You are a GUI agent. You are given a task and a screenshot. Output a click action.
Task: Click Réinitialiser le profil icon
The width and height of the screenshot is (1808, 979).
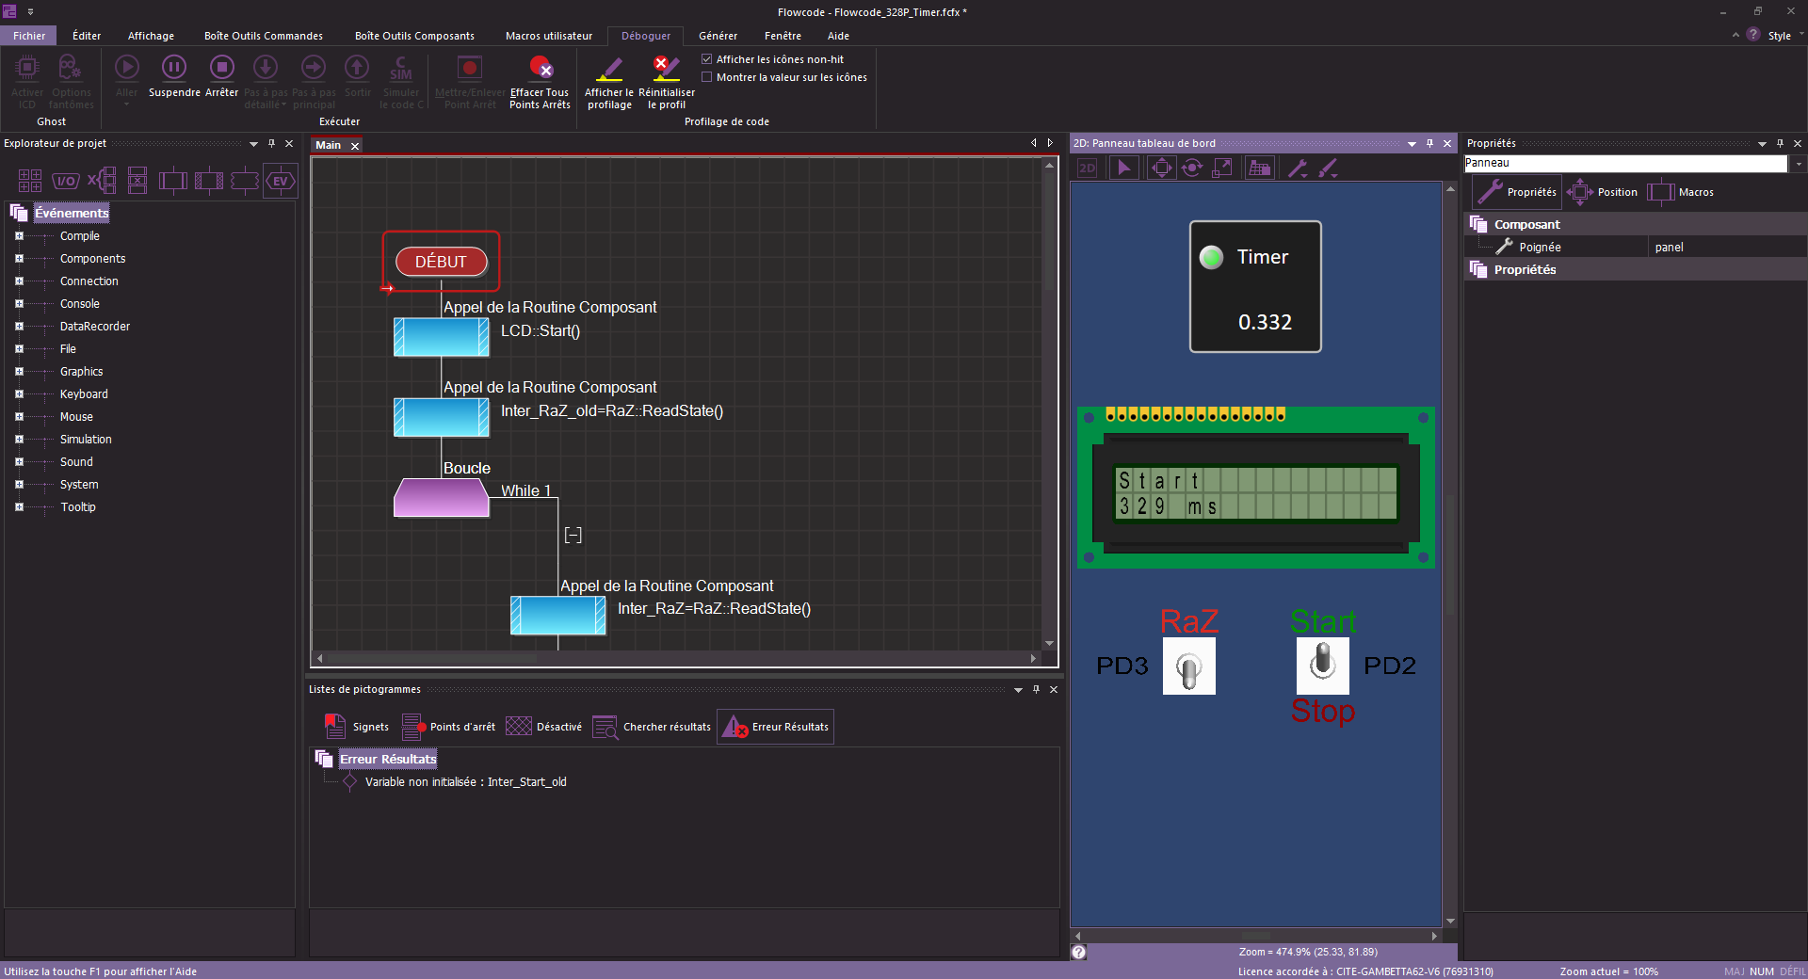click(666, 68)
